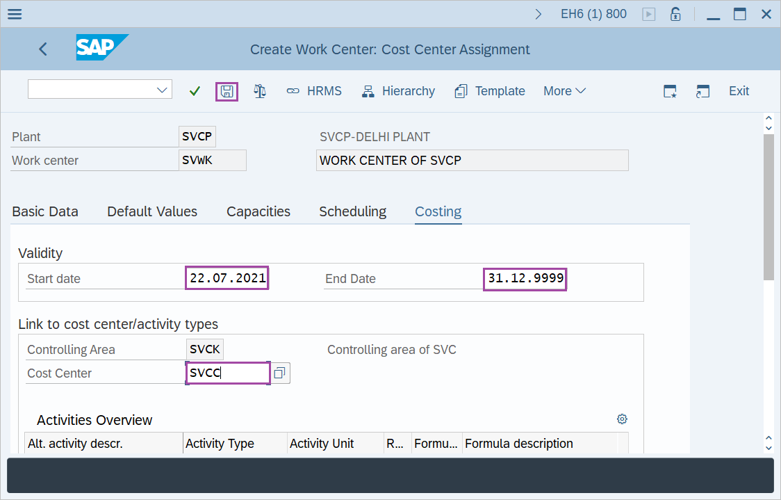The width and height of the screenshot is (781, 500).
Task: Switch to the Capacities tab
Action: click(258, 211)
